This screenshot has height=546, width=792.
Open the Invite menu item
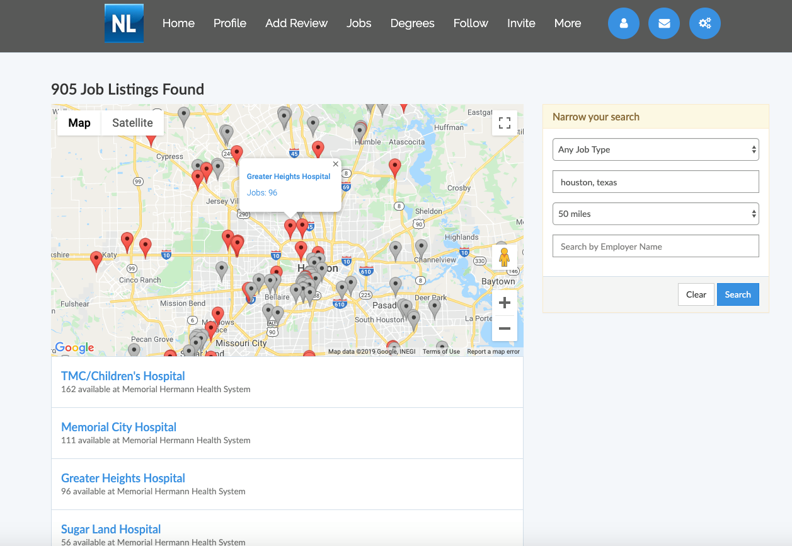tap(521, 23)
